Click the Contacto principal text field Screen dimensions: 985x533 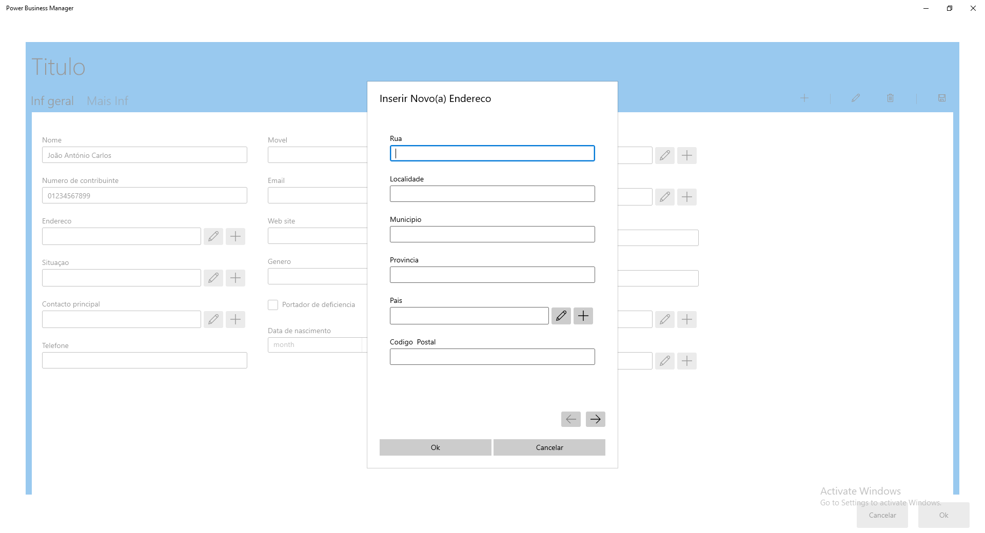[x=122, y=319]
